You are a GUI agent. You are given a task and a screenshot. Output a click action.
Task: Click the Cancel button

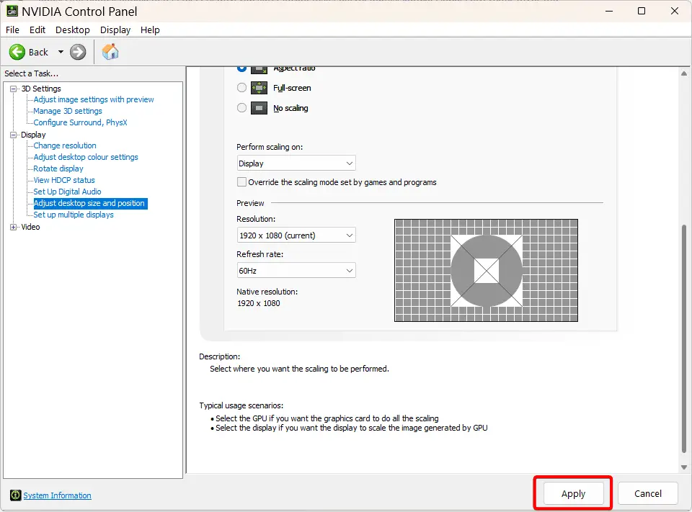point(648,493)
